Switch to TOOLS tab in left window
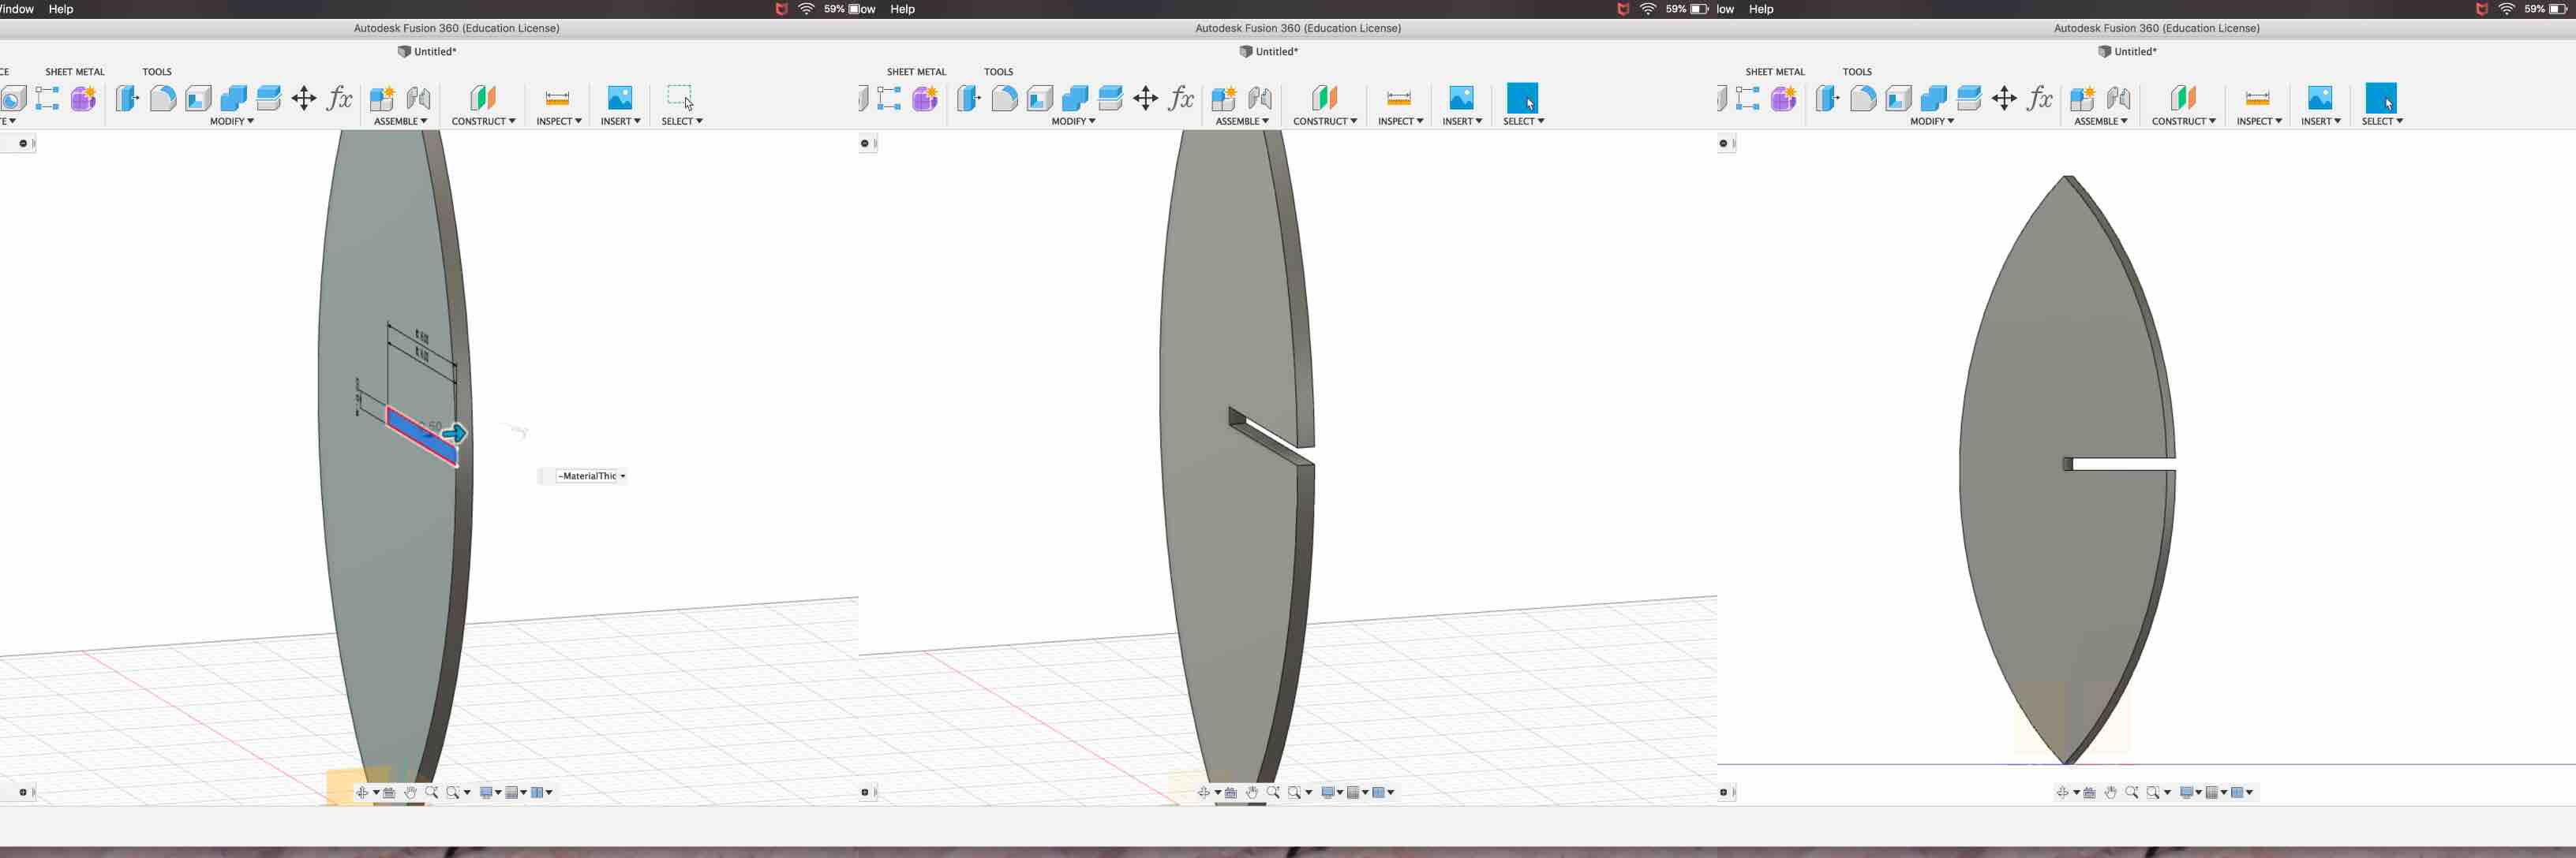 point(157,72)
